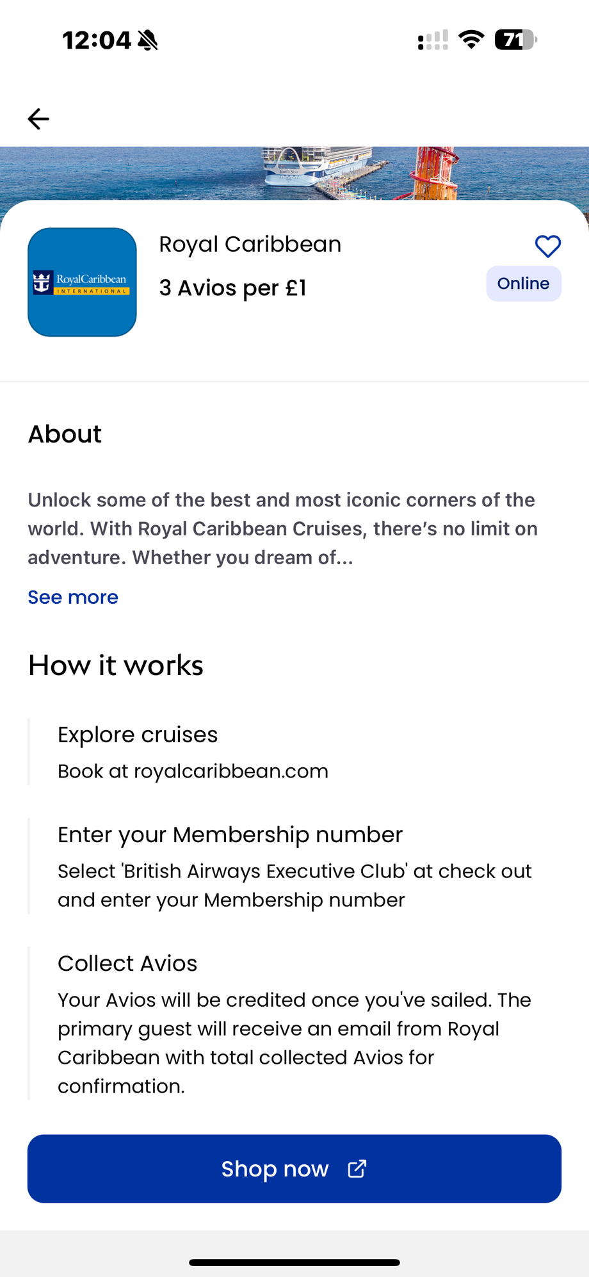
Task: Tap the back arrow icon
Action: (x=38, y=119)
